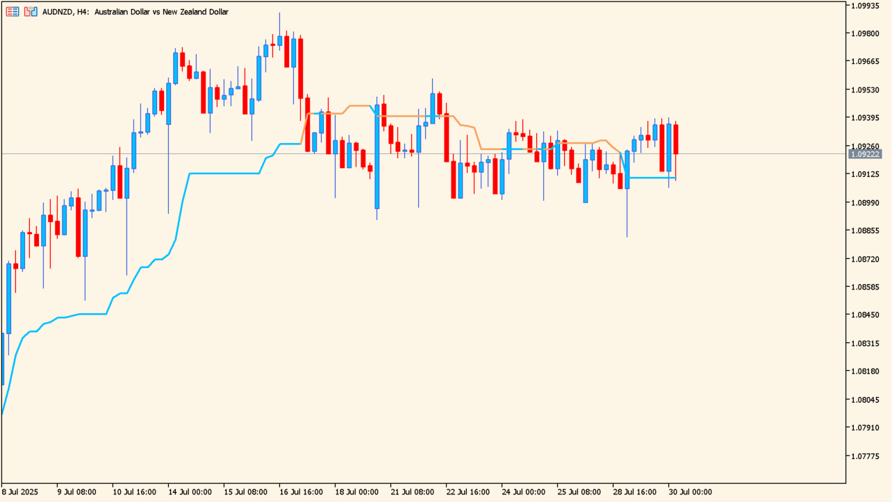Click the 1.08045 price scale label

866,400
